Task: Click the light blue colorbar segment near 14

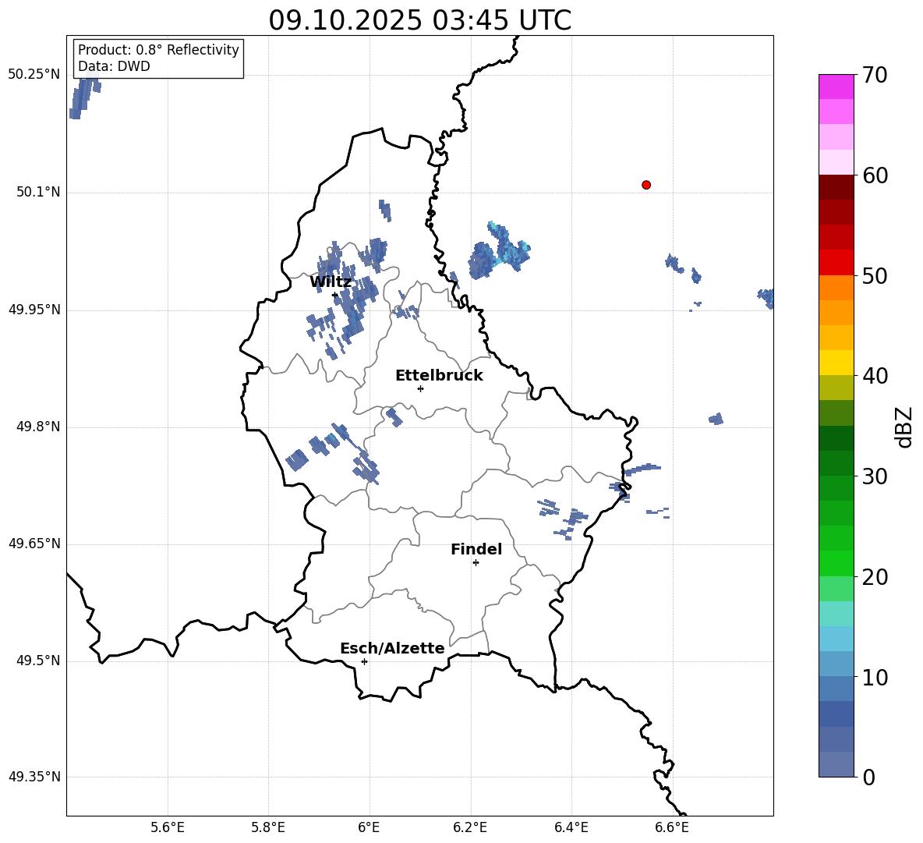Action: point(836,639)
